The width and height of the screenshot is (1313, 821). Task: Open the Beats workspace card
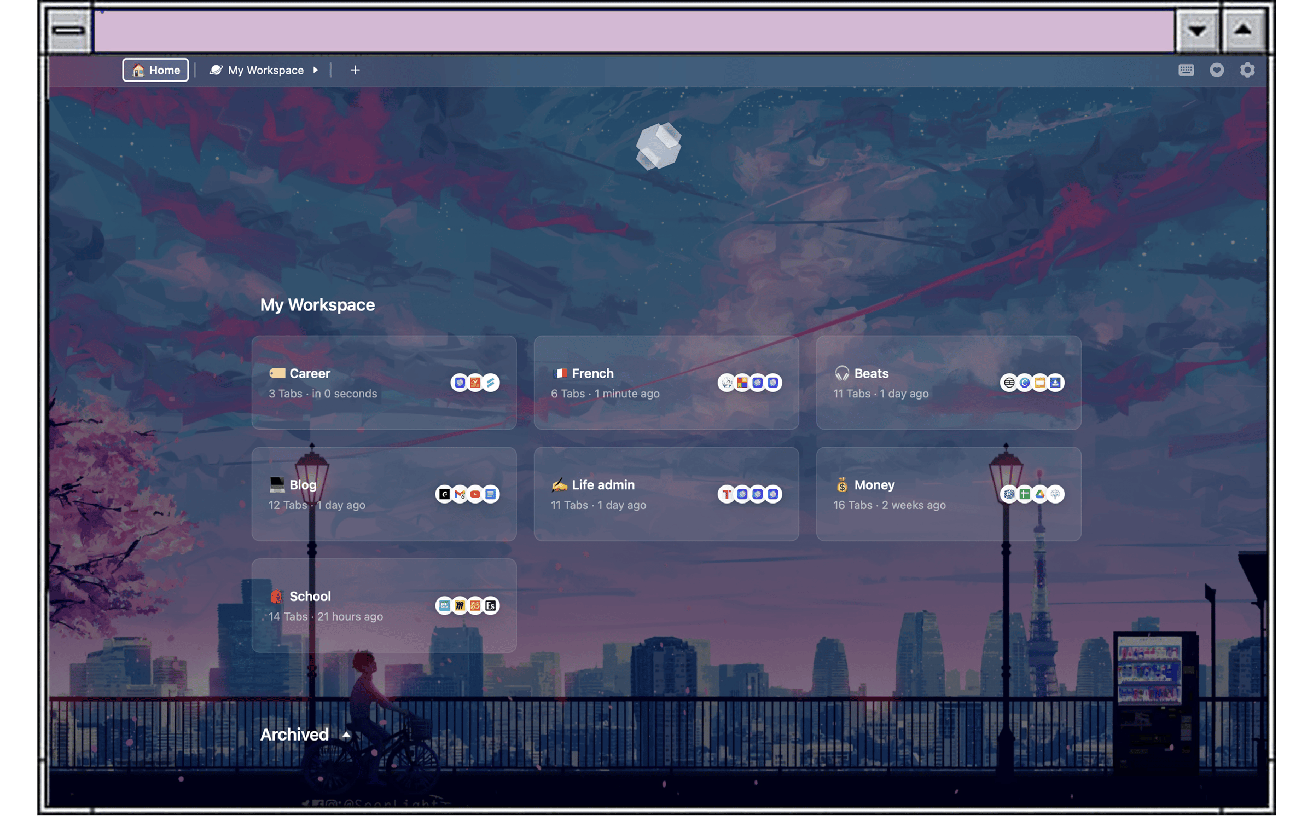pyautogui.click(x=948, y=383)
